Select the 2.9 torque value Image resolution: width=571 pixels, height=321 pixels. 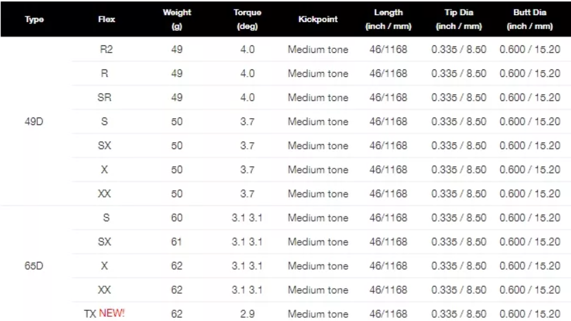coord(246,314)
